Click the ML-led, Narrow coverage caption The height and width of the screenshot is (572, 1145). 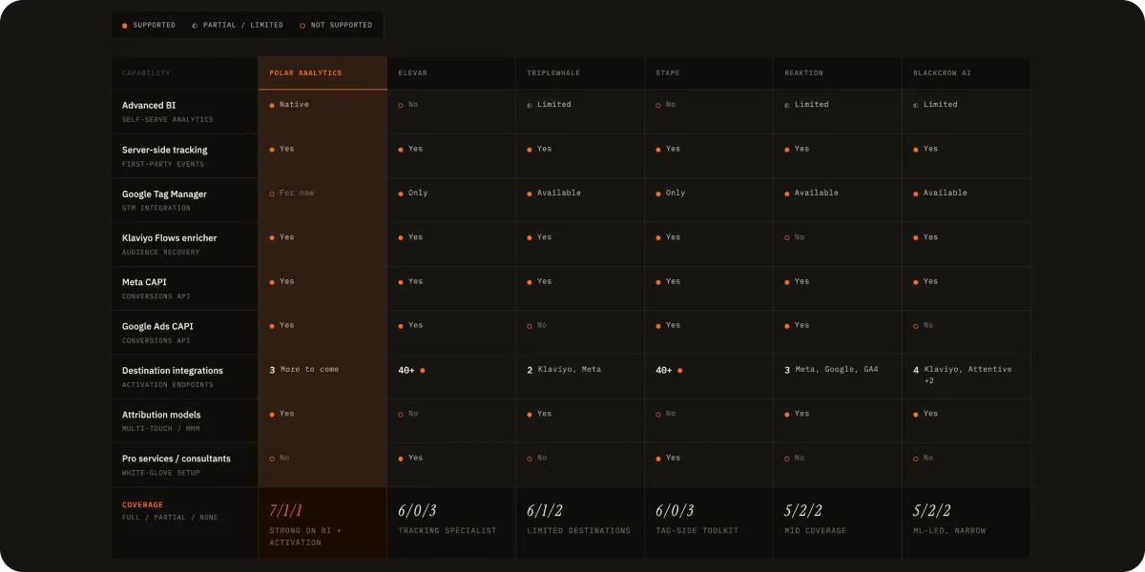(949, 531)
